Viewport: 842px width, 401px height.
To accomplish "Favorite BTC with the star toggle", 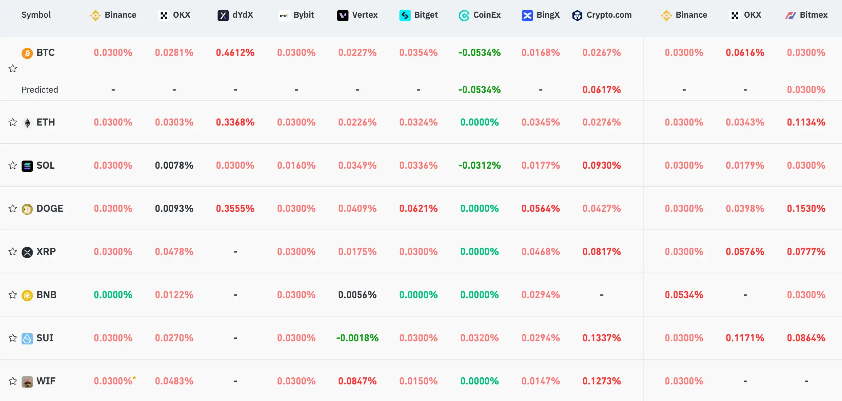I will tap(13, 68).
